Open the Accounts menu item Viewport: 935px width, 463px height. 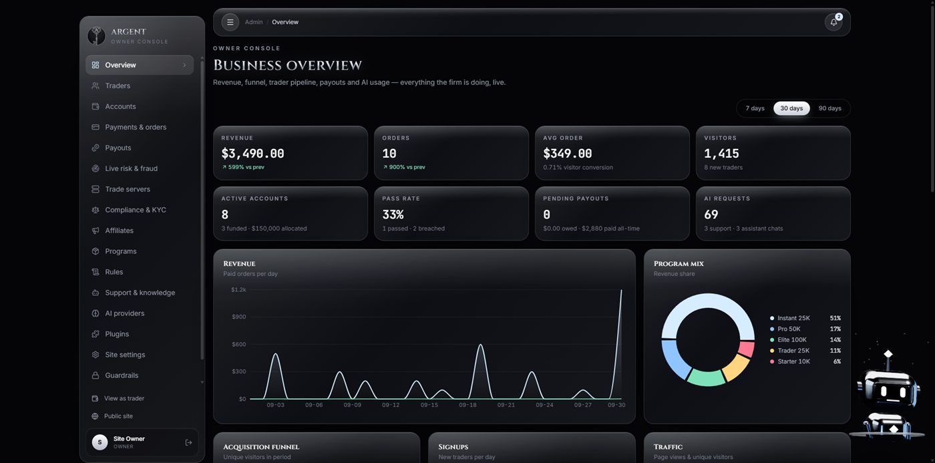click(140, 106)
